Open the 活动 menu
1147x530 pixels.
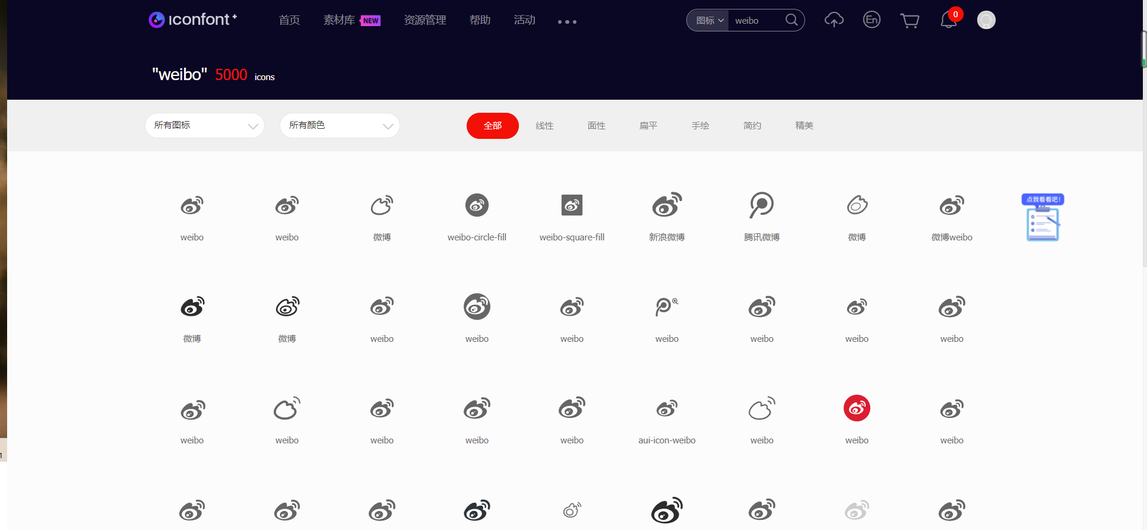524,20
